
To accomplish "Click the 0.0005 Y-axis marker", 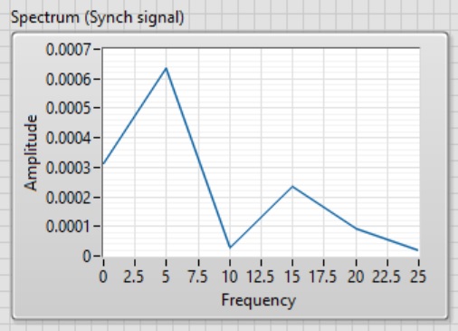I will coord(68,108).
